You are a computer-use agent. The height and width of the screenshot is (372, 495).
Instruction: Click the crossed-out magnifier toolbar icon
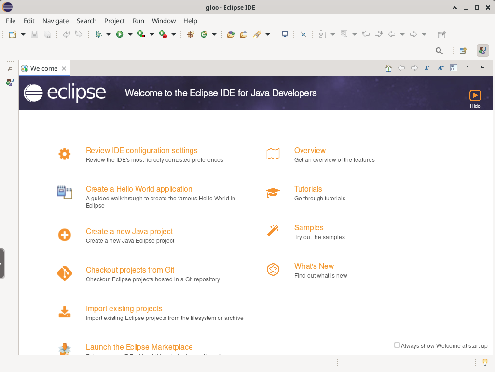click(303, 34)
